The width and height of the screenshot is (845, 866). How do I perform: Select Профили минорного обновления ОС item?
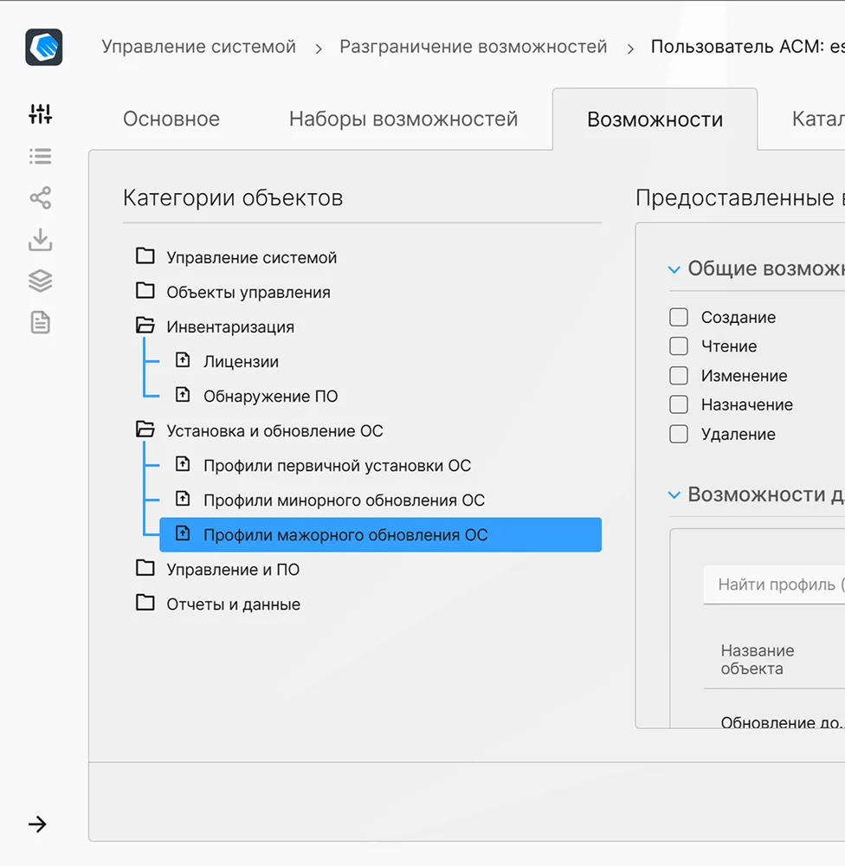pyautogui.click(x=344, y=501)
